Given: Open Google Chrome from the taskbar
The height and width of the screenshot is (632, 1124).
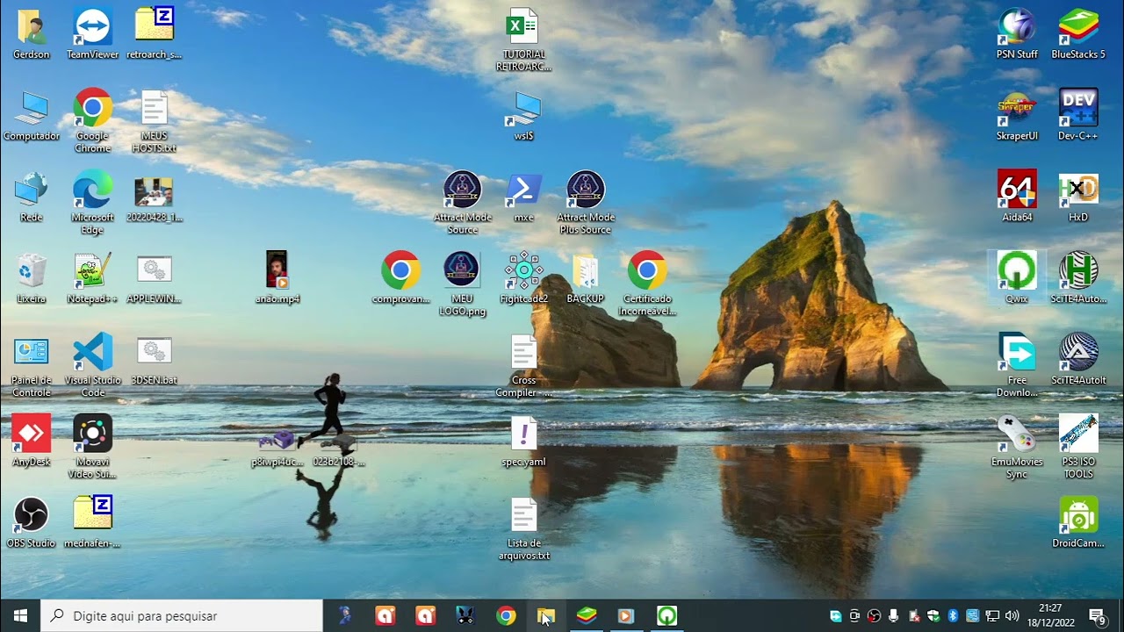Looking at the screenshot, I should tap(506, 615).
